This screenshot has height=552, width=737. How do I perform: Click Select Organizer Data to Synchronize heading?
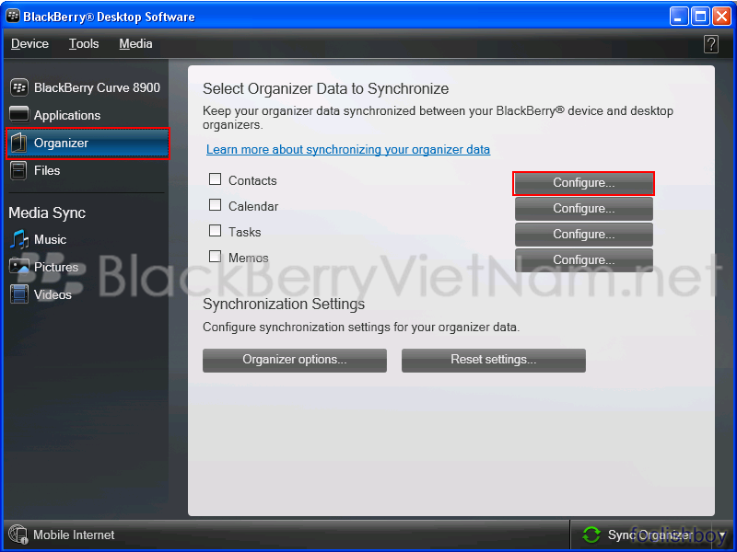point(326,88)
